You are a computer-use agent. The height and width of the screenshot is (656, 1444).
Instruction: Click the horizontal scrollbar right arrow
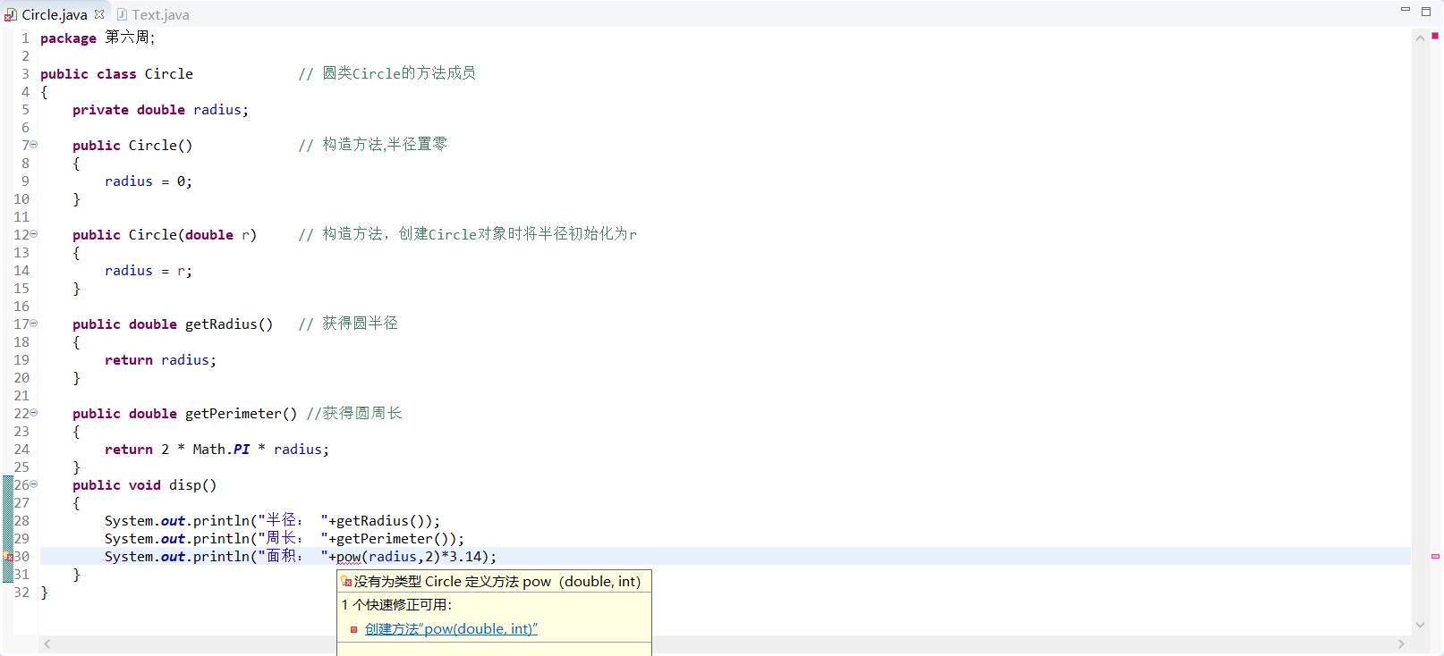click(x=1402, y=643)
